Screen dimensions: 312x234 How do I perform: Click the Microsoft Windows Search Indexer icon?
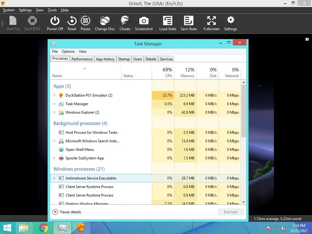click(61, 141)
